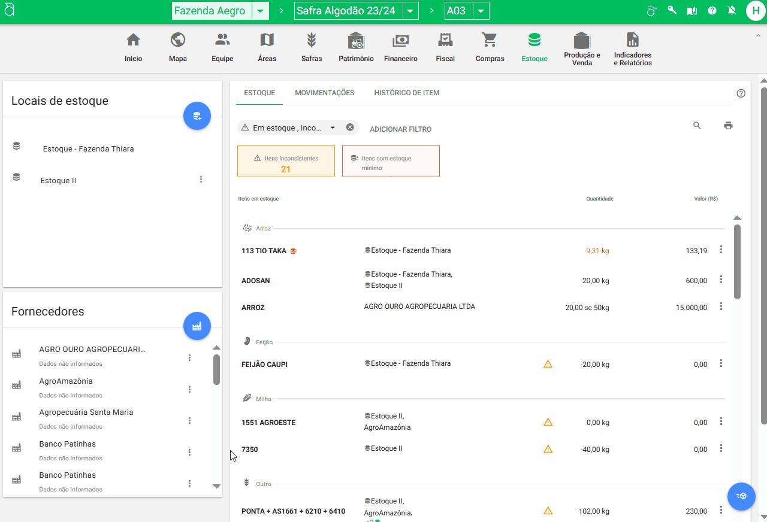
Task: Open the Safra Algodão 23/24 dropdown
Action: pyautogui.click(x=410, y=11)
